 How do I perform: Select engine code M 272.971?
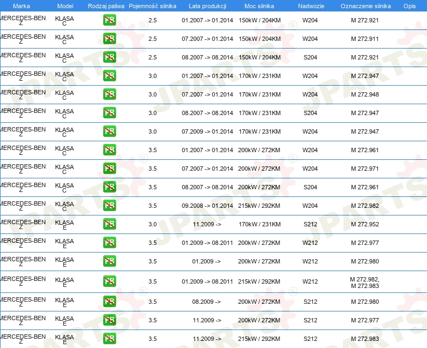365,169
